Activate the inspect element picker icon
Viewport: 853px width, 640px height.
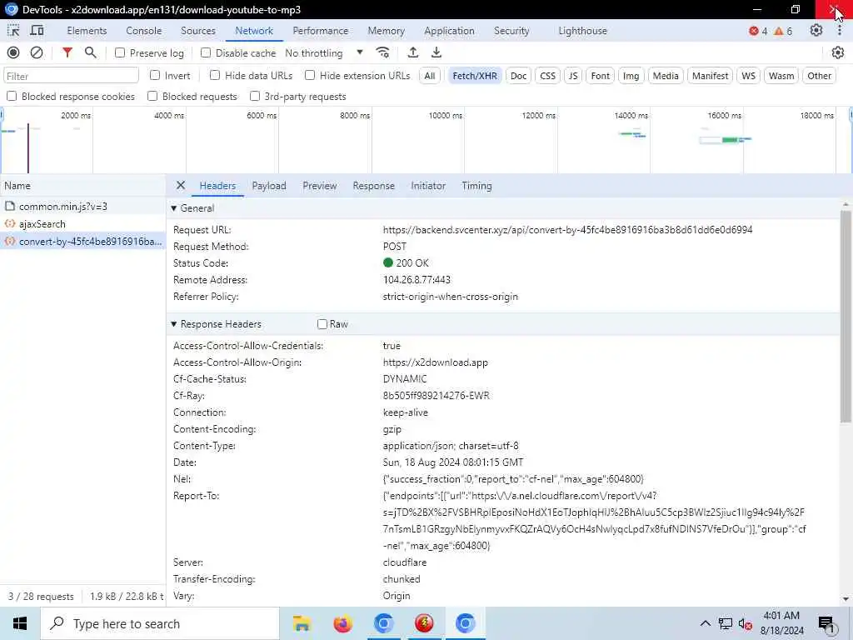pos(13,31)
